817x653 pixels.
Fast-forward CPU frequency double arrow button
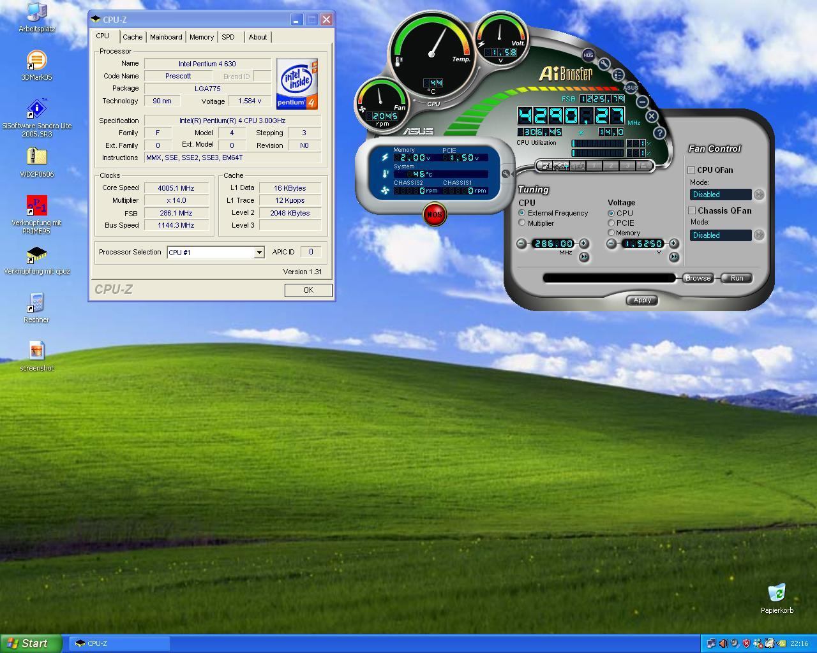(x=583, y=256)
